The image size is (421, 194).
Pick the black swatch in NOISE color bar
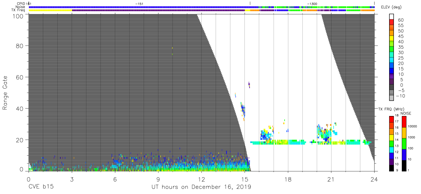(404, 165)
